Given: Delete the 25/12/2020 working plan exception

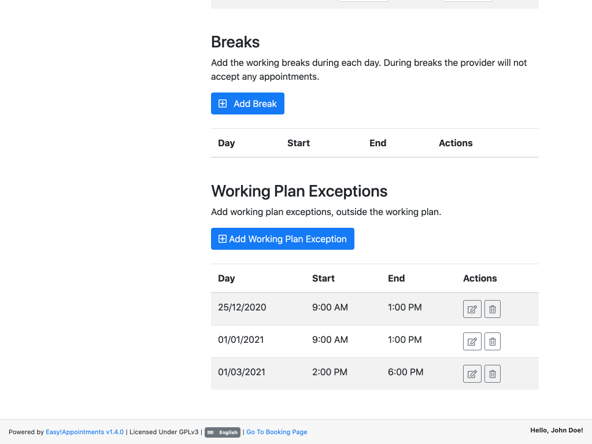Looking at the screenshot, I should point(493,309).
